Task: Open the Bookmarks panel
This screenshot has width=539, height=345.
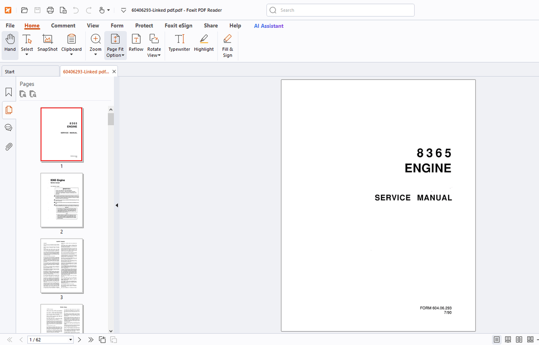Action: click(9, 92)
